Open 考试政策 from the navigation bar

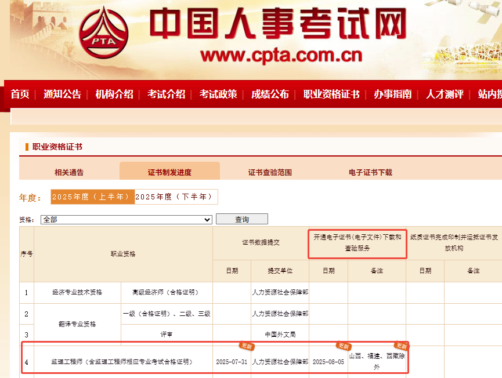coord(218,94)
